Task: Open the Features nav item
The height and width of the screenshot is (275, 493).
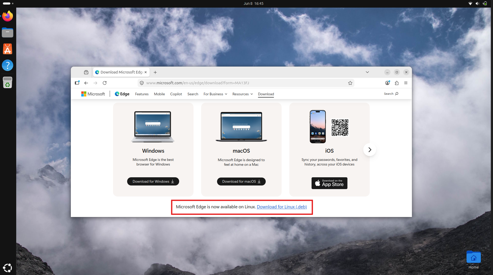Action: pos(142,94)
